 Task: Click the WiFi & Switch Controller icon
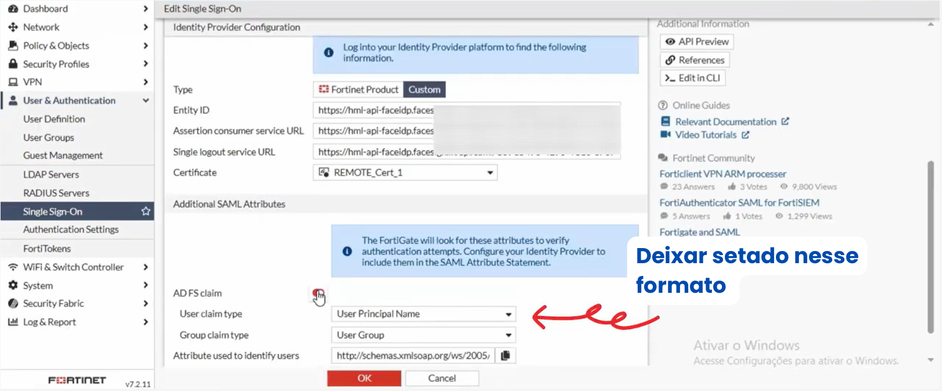(x=13, y=267)
